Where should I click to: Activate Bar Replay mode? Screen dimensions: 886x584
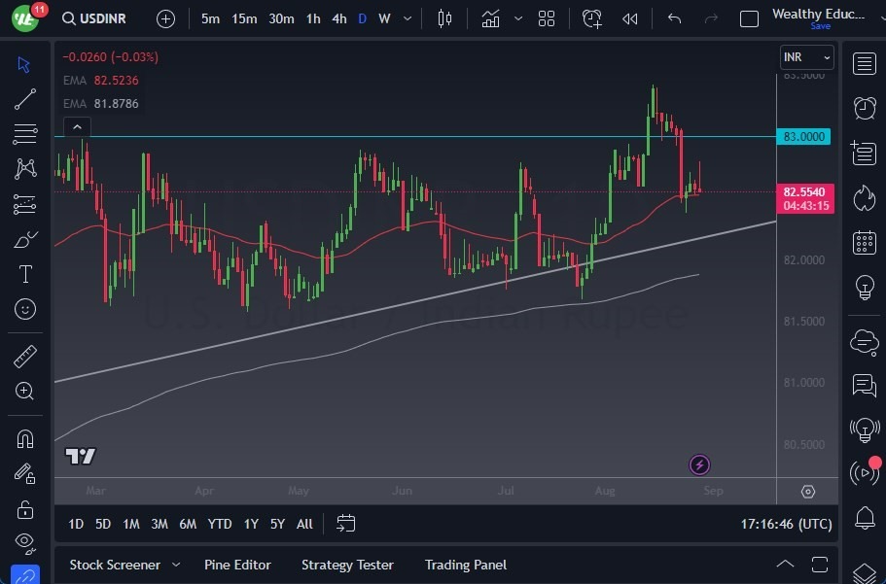tap(628, 17)
